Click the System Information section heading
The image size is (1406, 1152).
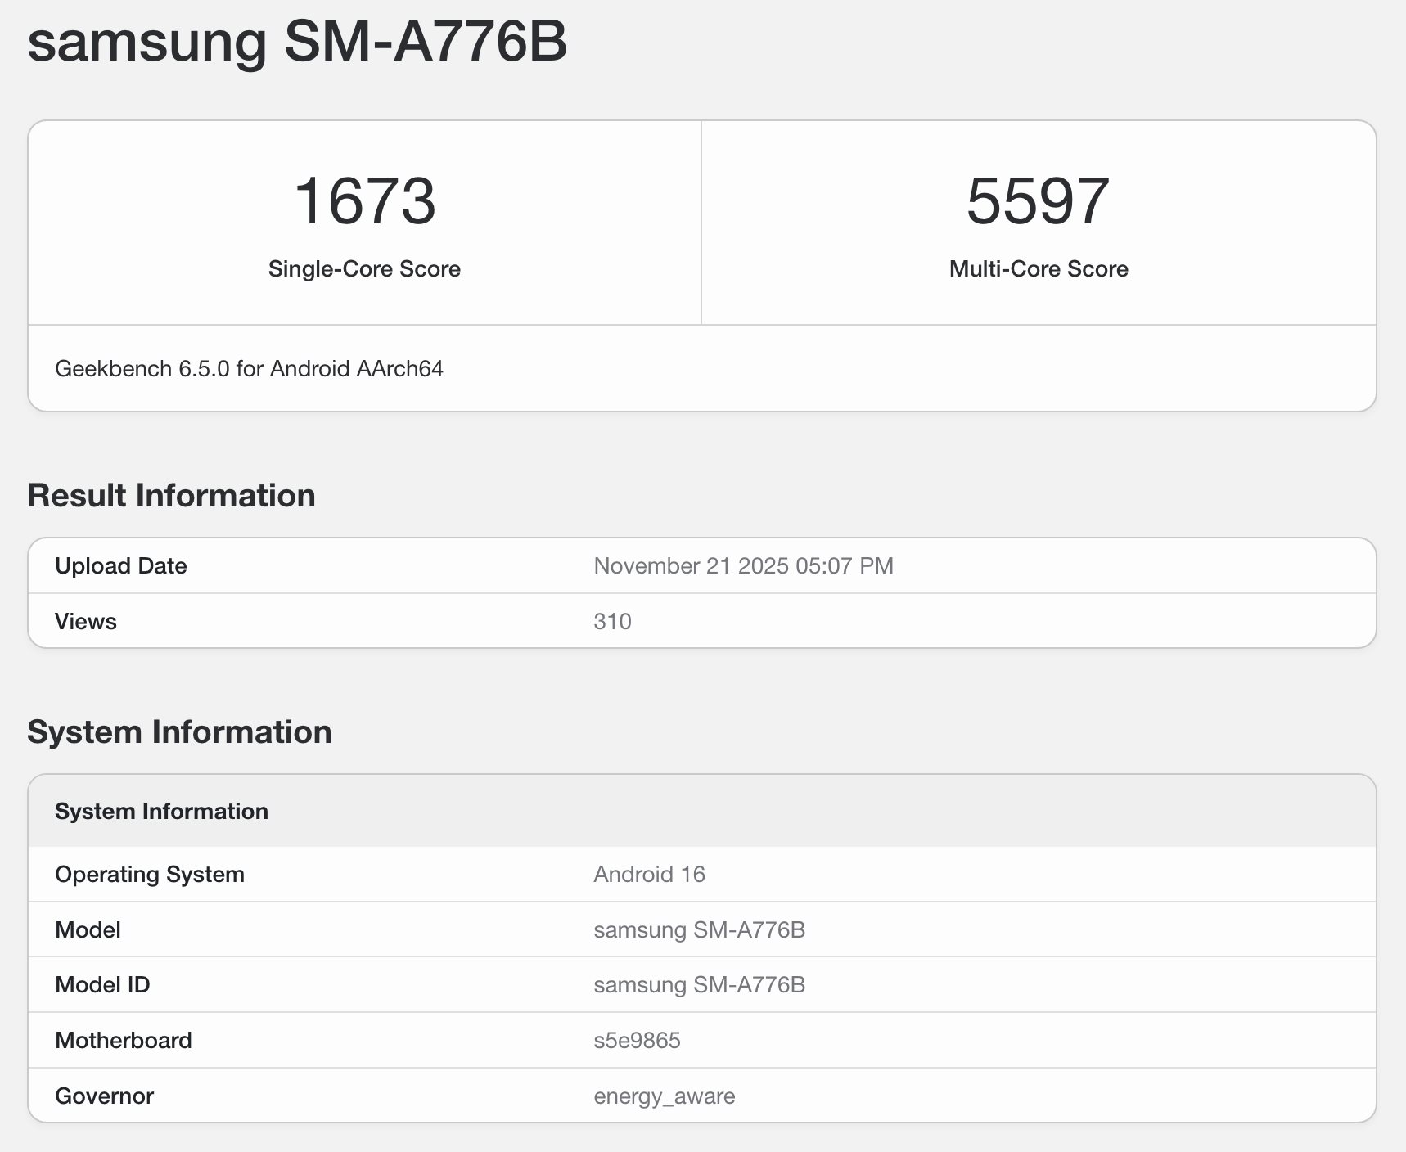coord(179,731)
